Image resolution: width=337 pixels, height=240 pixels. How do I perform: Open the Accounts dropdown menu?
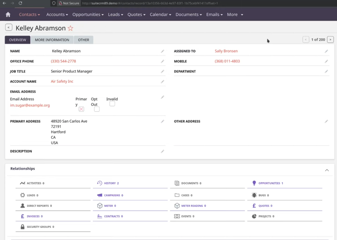(57, 14)
